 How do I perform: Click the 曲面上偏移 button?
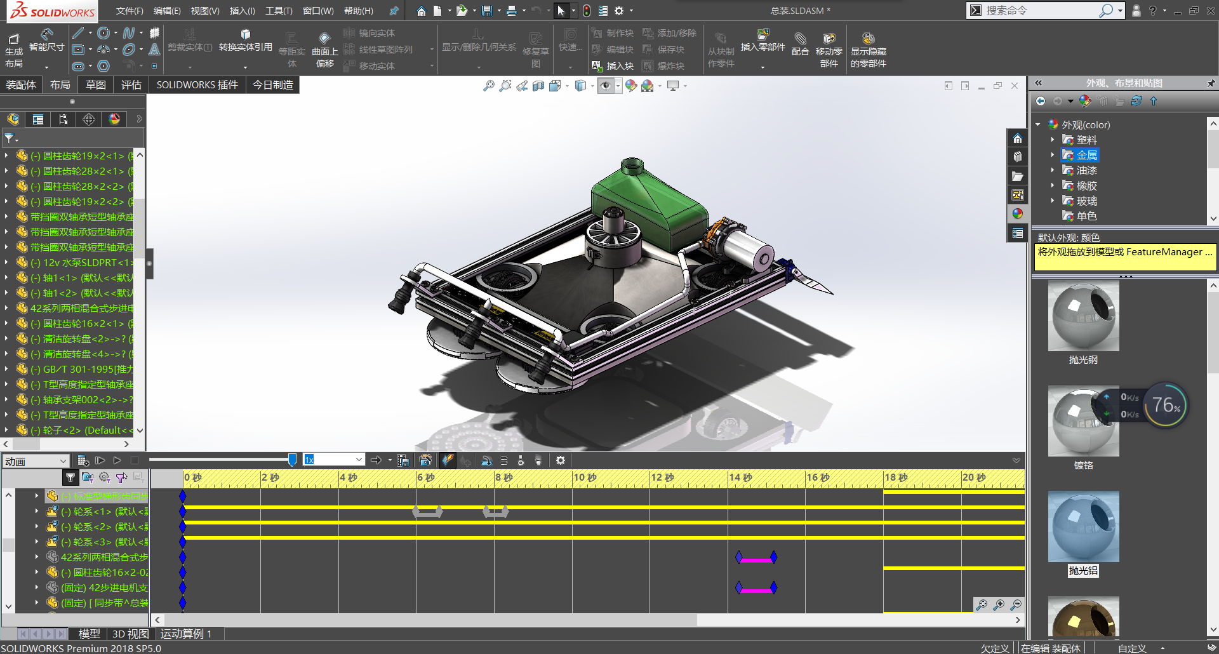tap(325, 50)
